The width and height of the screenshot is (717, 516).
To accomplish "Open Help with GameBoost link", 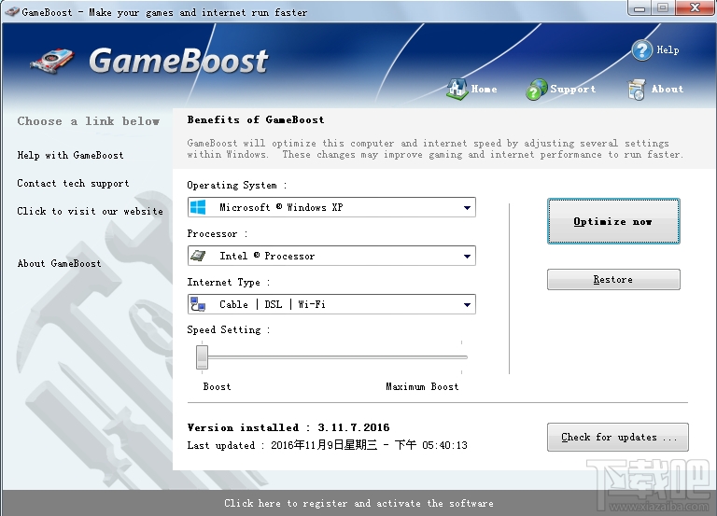I will [x=70, y=156].
